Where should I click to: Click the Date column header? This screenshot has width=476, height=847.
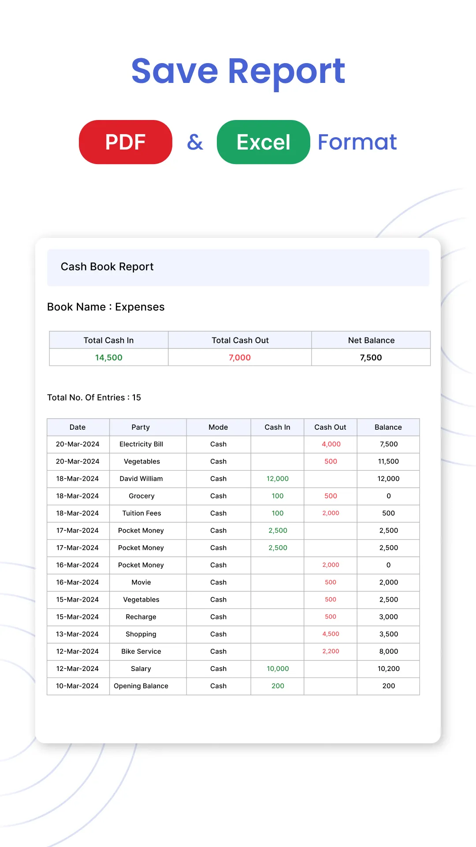(78, 427)
